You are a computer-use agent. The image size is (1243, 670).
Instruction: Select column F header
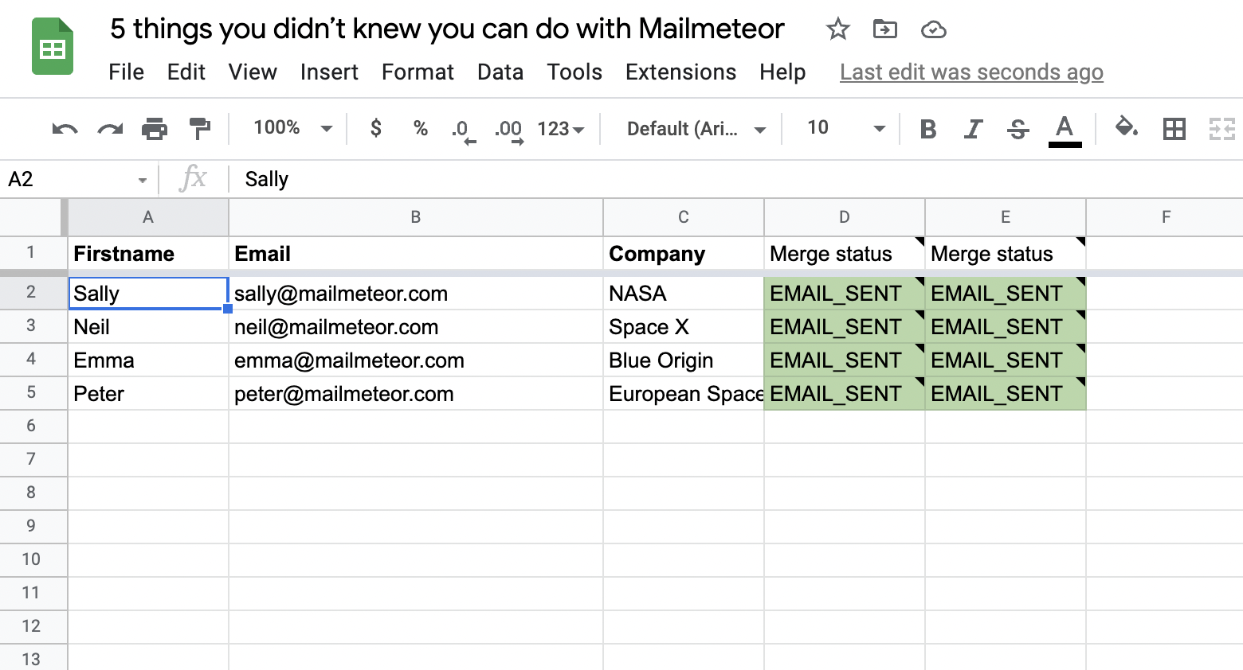pos(1165,217)
